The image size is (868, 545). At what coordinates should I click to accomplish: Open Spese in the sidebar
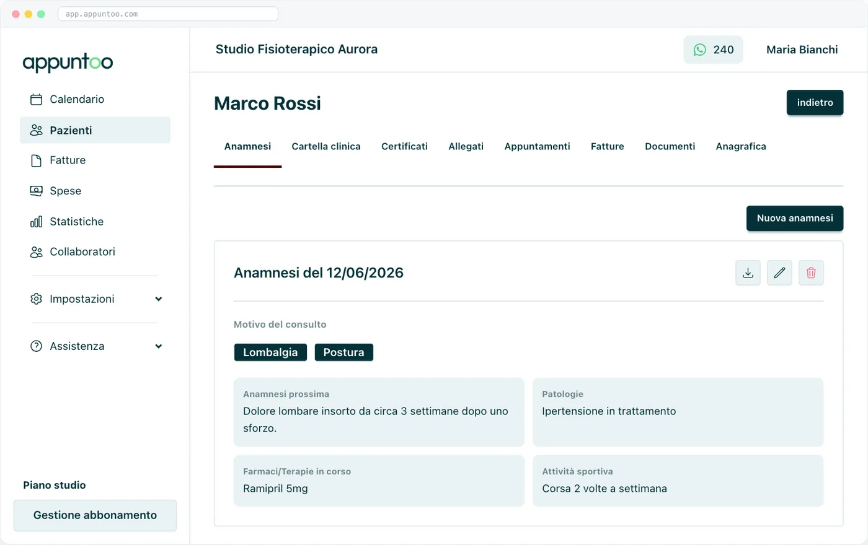(x=95, y=191)
